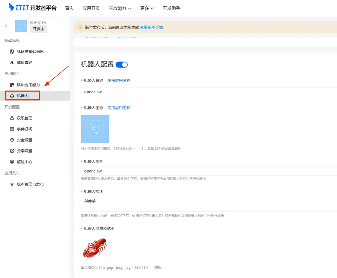Select 版本管理与发布 in the sidebar
Screen dimensions: 337x278
point(30,185)
